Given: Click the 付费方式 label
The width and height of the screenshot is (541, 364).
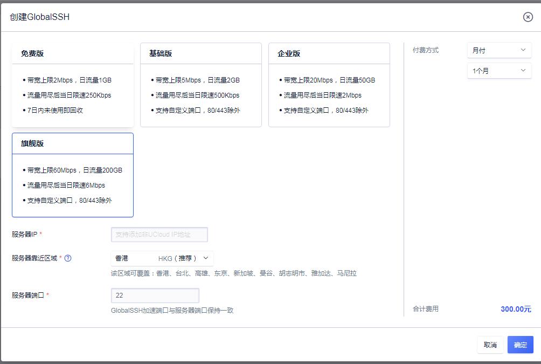Looking at the screenshot, I should click(x=425, y=50).
